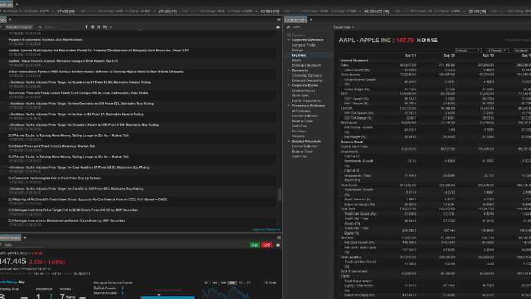Collapse the Corporate Reference tree section
The height and width of the screenshot is (299, 531).
[x=289, y=40]
